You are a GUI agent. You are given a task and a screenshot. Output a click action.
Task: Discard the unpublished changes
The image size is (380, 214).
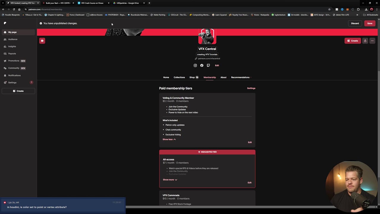click(x=355, y=23)
